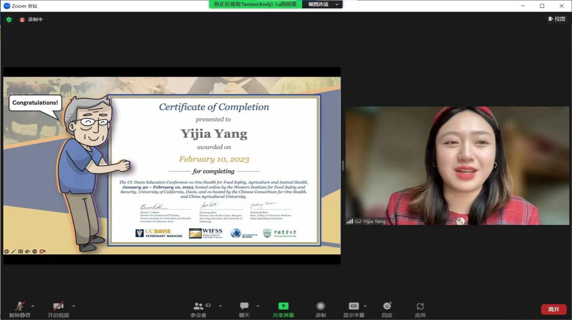The width and height of the screenshot is (572, 320).
Task: Click the 录制中 recording indicator
Action: coord(31,20)
